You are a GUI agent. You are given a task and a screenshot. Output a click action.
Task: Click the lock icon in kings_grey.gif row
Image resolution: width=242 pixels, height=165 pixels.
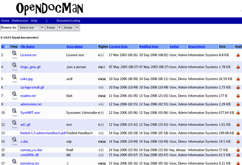[238, 67]
